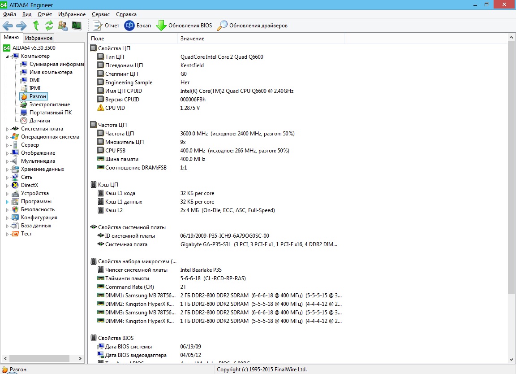516x374 pixels.
Task: Expand the DirectX tree node
Action: (7, 185)
